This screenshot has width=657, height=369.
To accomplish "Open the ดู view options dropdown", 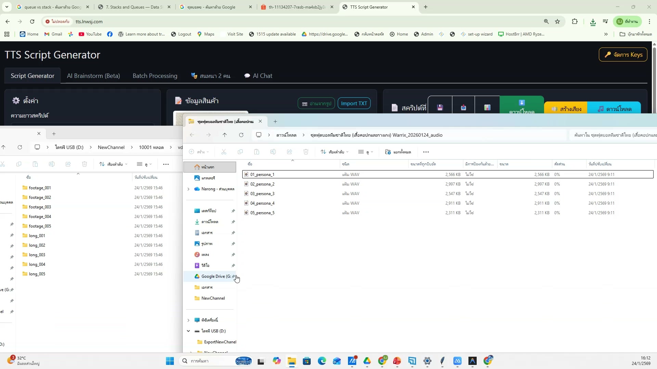I will [x=365, y=152].
